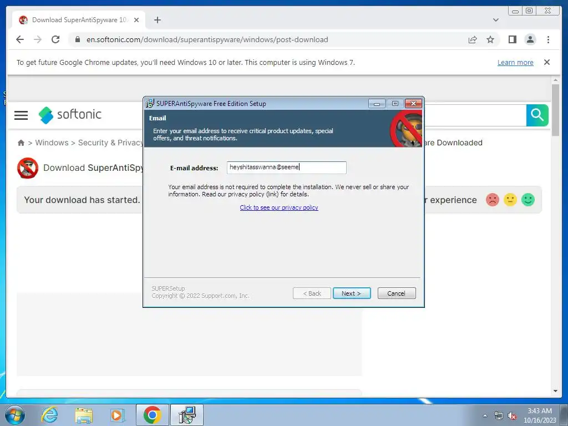Viewport: 568px width, 426px height.
Task: Go back using the Back button in setup
Action: point(312,293)
